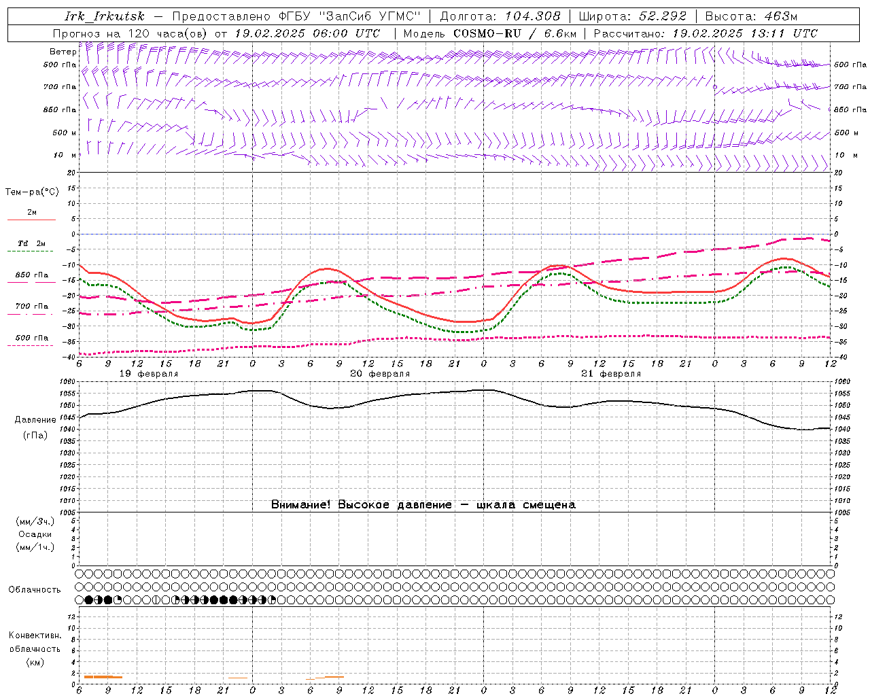Click the Облачность cloudiness row label
The image size is (870, 696).
[x=35, y=590]
